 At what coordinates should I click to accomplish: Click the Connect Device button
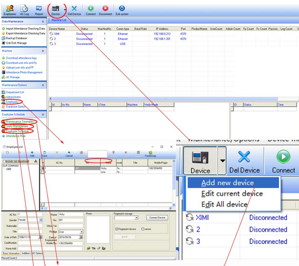(x=157, y=217)
